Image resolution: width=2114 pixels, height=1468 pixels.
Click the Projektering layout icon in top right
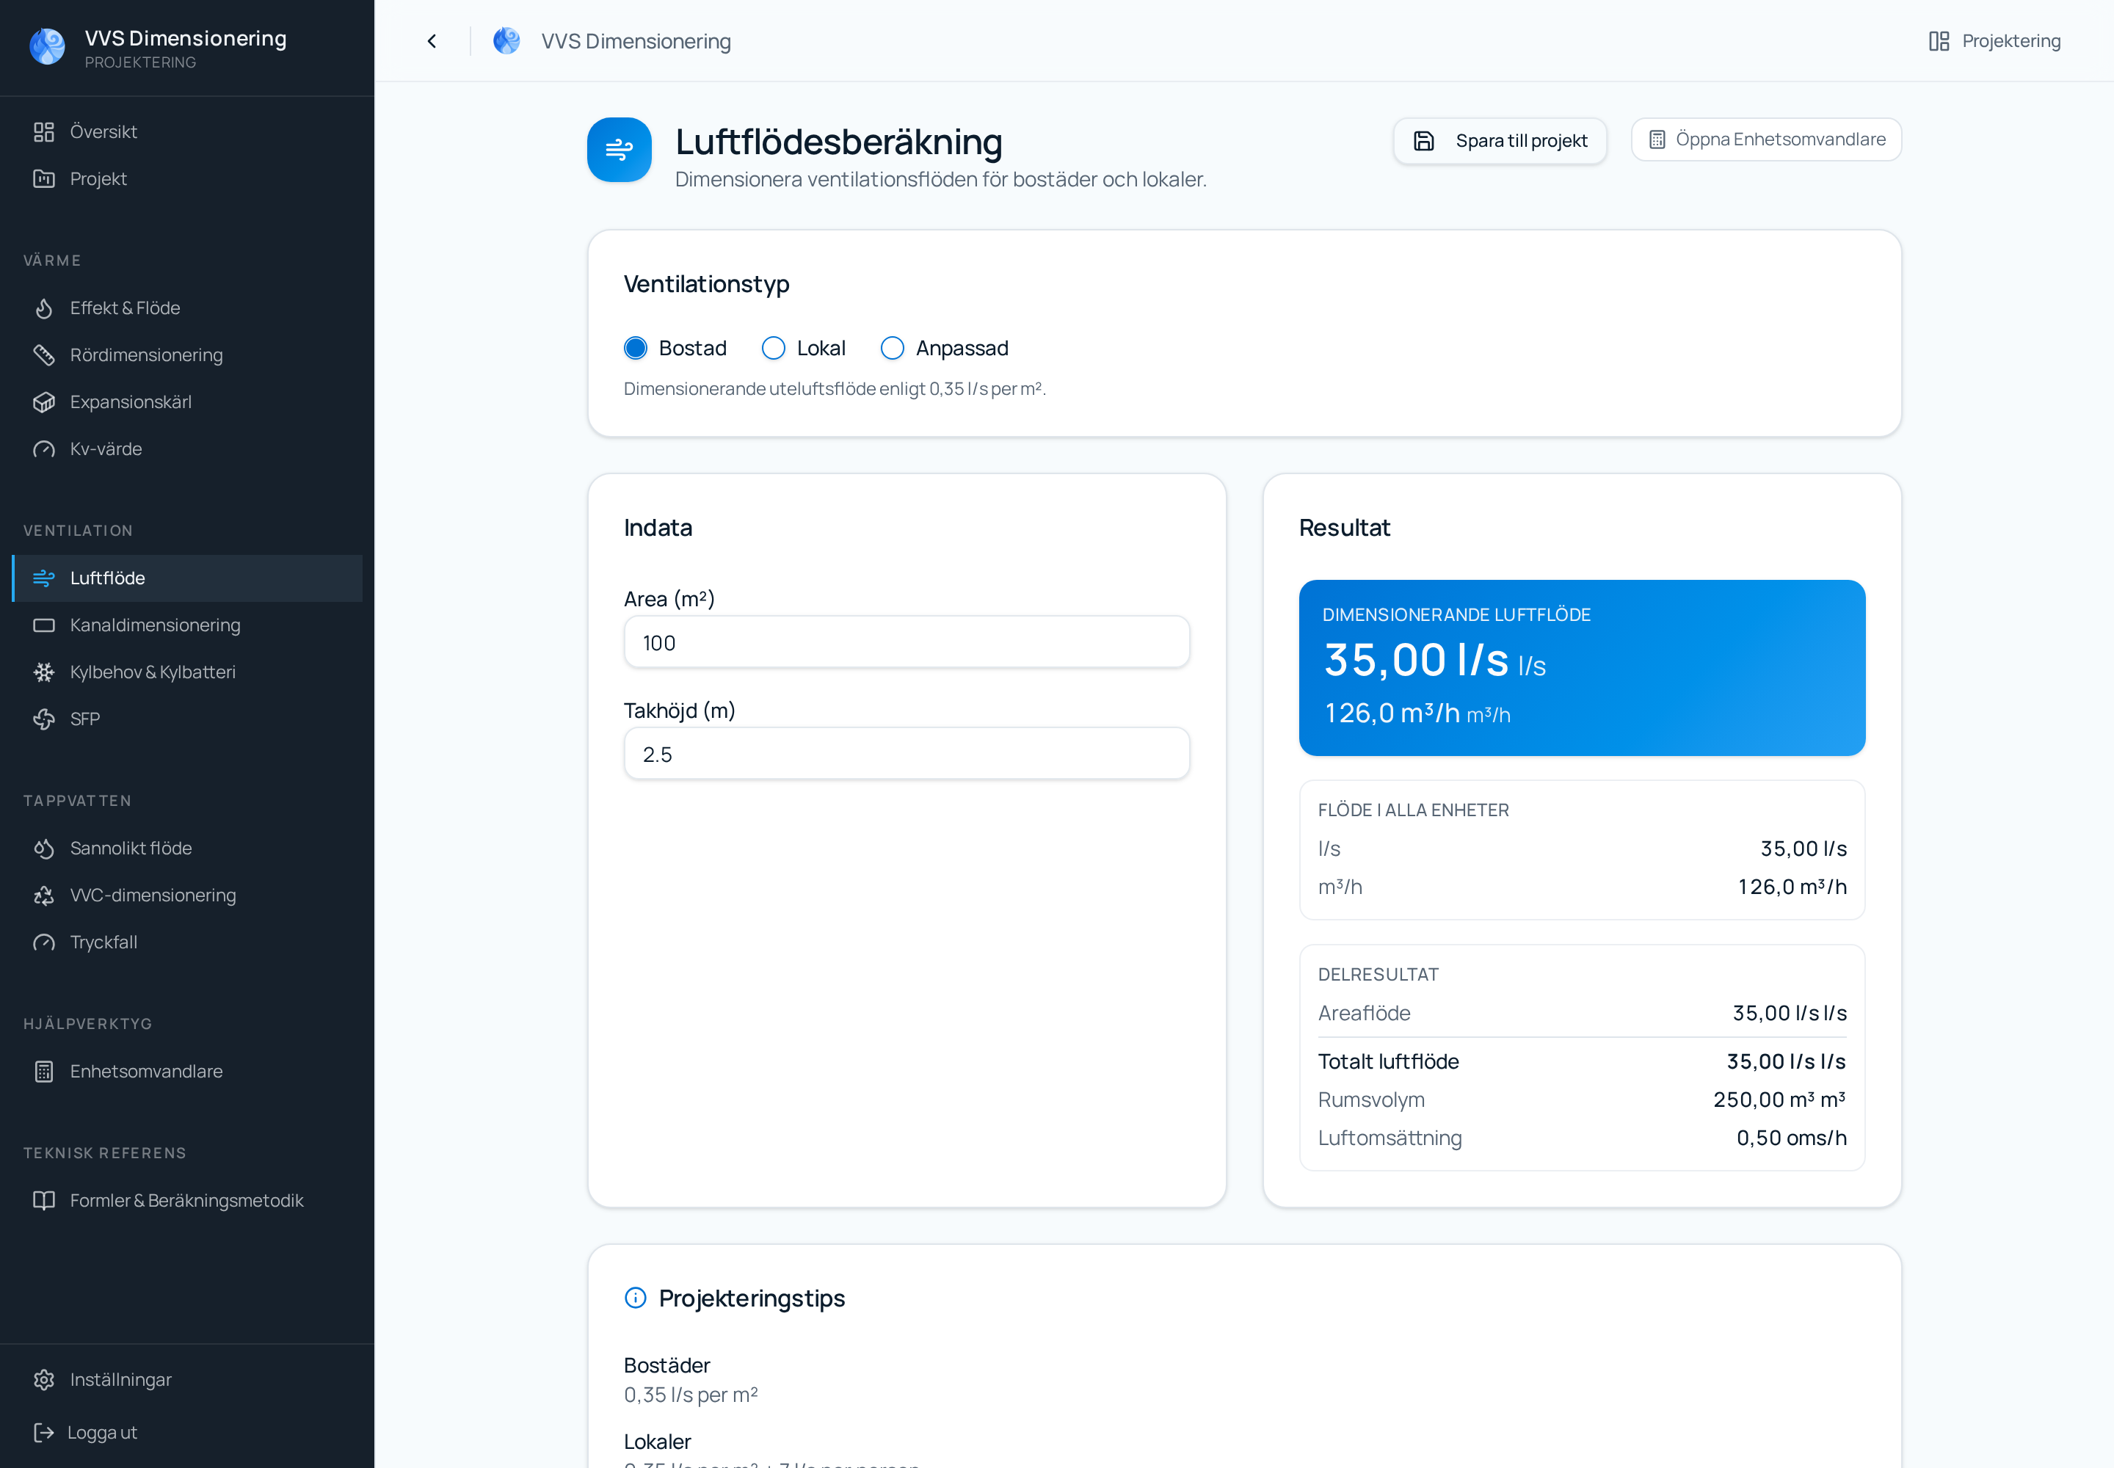point(1939,40)
